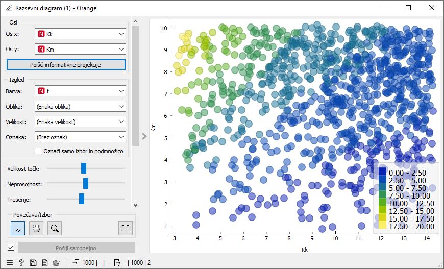The width and height of the screenshot is (444, 269).
Task: Save the plot image with disk icon
Action: (x=33, y=263)
